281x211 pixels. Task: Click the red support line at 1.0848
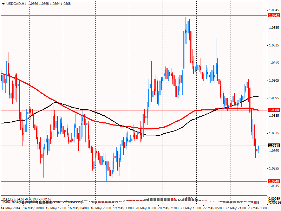point(140,181)
